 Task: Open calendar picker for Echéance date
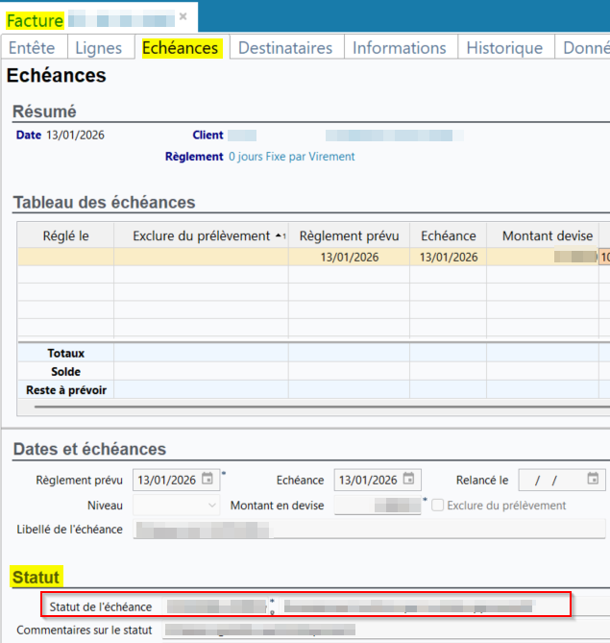point(410,480)
